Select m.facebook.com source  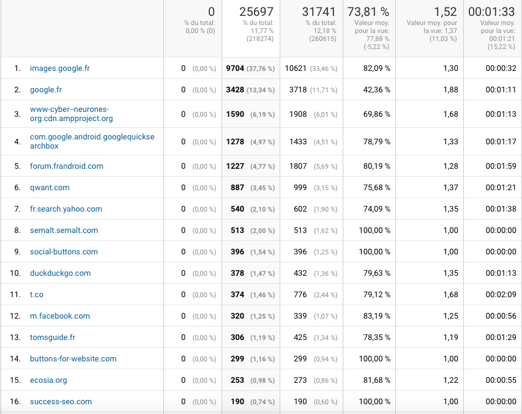click(x=60, y=316)
